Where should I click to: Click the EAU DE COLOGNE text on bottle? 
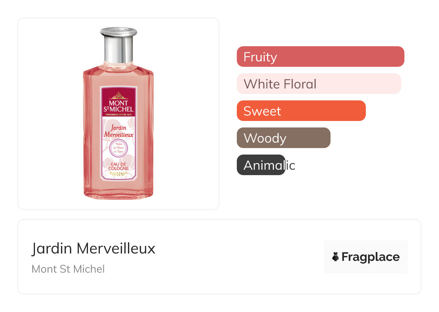[118, 167]
